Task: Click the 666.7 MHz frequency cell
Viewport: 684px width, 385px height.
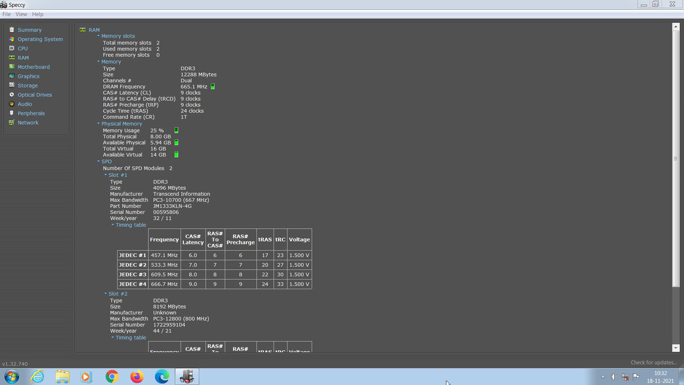Action: point(164,284)
